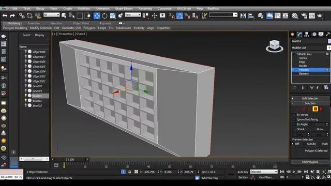Open the View reference coordinate dropdown
Image resolution: width=331 pixels, height=186 pixels.
pos(133,14)
